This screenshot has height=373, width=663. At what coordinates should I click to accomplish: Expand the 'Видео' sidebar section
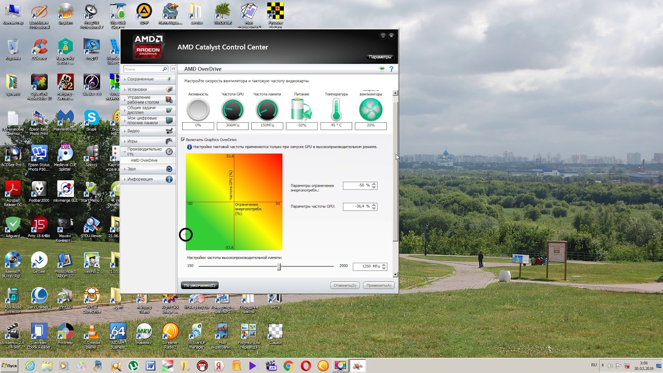148,131
